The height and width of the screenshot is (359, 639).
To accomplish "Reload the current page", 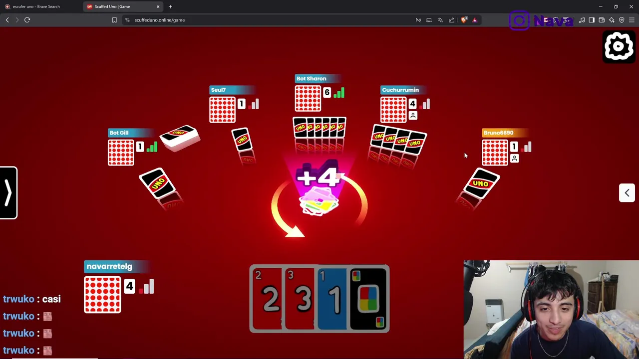I will click(27, 20).
